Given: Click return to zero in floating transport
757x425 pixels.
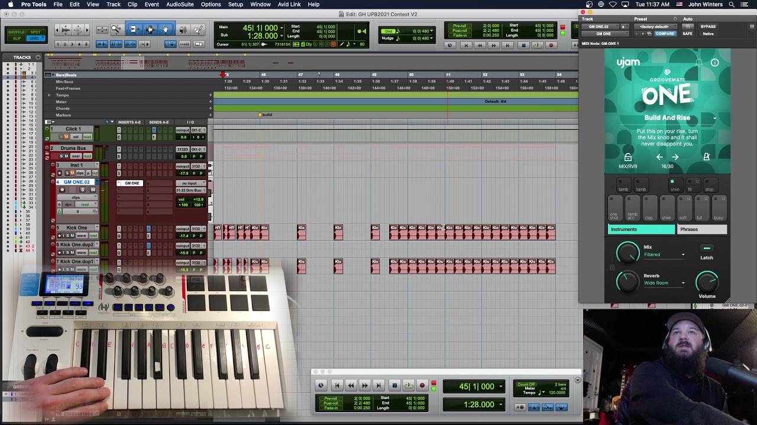Looking at the screenshot, I should pyautogui.click(x=337, y=385).
